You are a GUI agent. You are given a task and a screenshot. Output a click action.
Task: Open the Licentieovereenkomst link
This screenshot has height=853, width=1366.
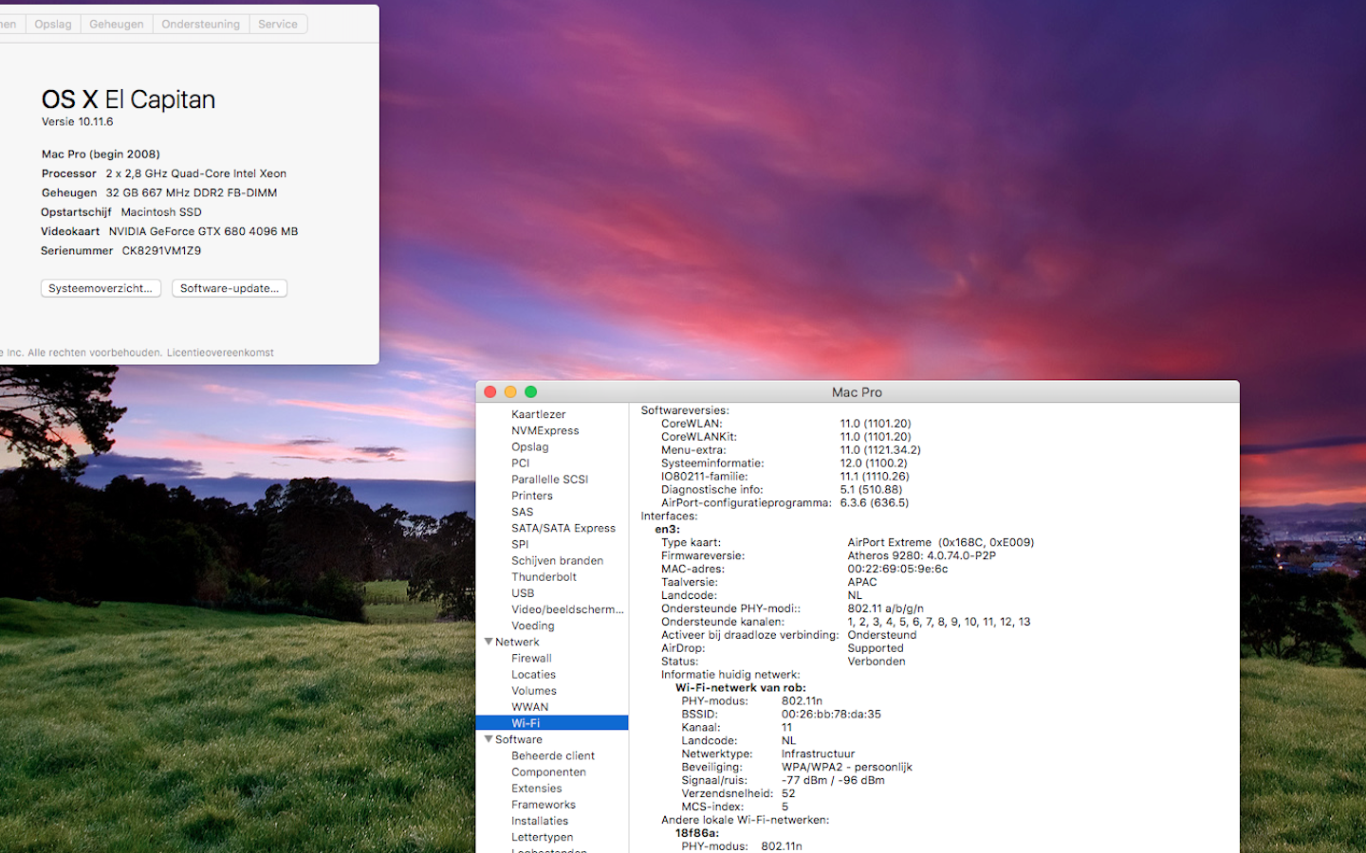click(220, 353)
